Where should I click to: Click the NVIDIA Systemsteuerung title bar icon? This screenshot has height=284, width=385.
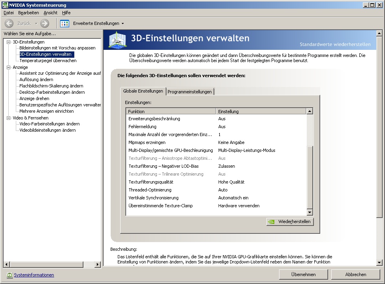(x=5, y=5)
